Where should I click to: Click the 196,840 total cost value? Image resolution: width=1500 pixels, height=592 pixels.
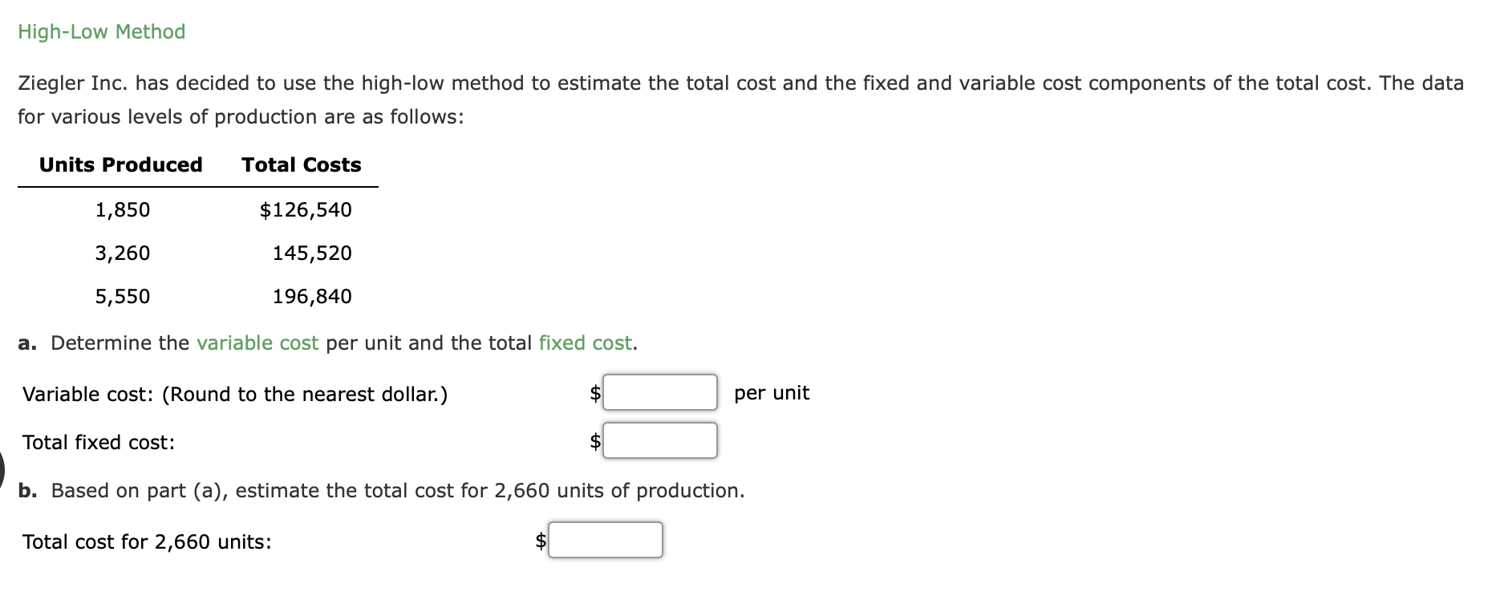[x=311, y=295]
